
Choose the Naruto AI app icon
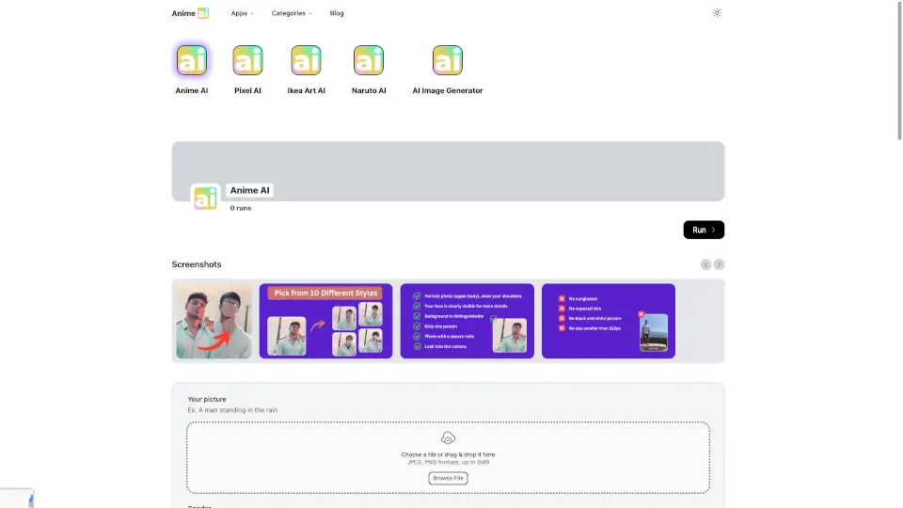(369, 60)
